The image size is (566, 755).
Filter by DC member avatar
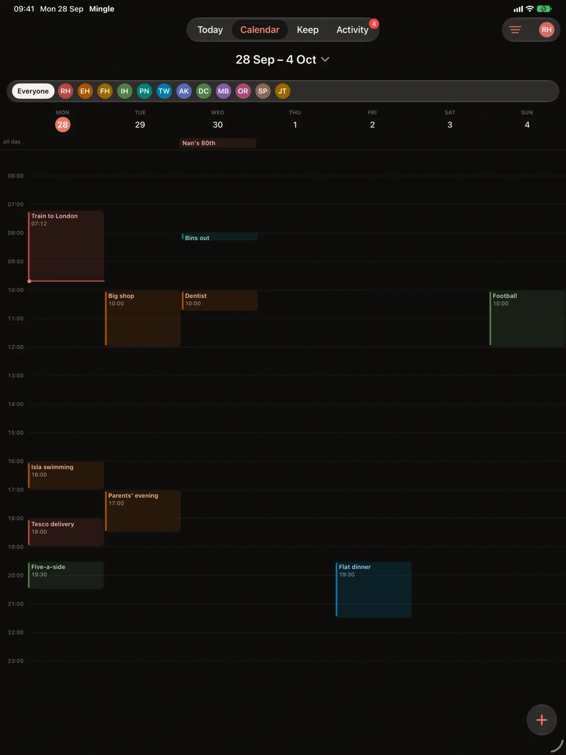(x=203, y=91)
